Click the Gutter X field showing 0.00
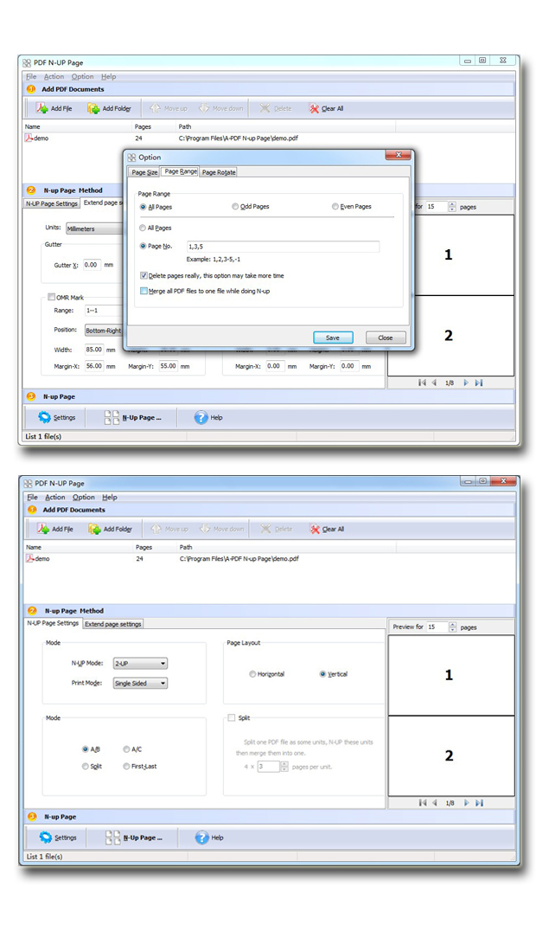 (x=92, y=265)
